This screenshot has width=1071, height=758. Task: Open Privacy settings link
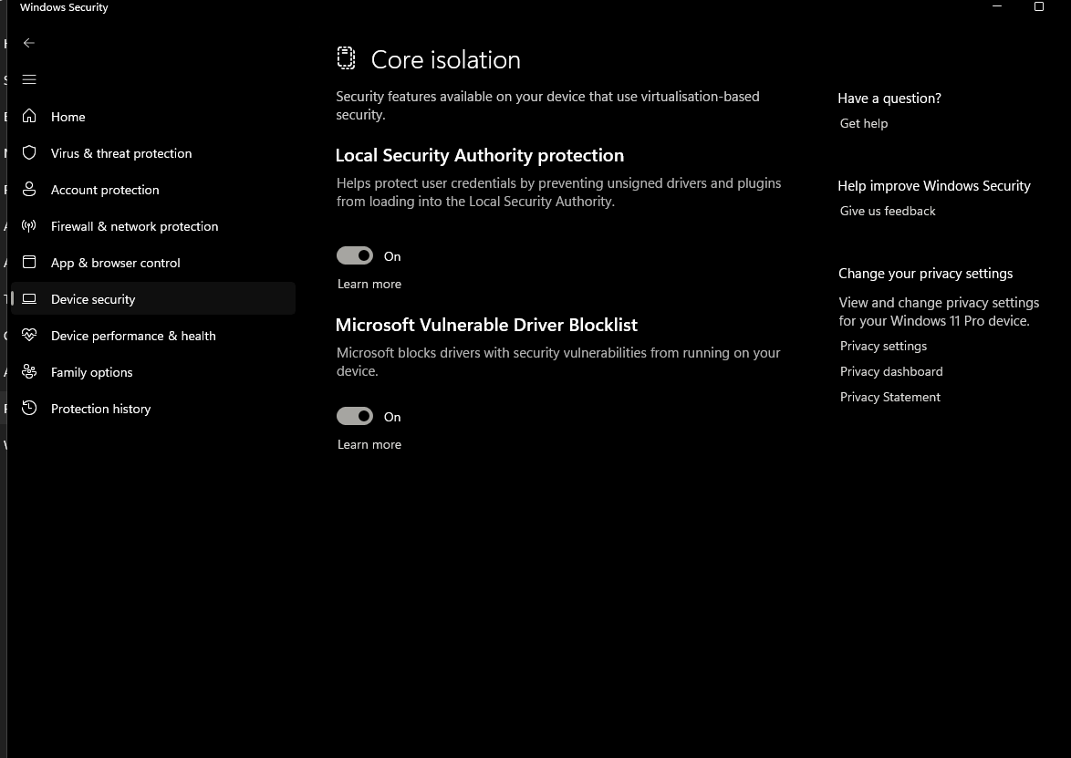[883, 346]
